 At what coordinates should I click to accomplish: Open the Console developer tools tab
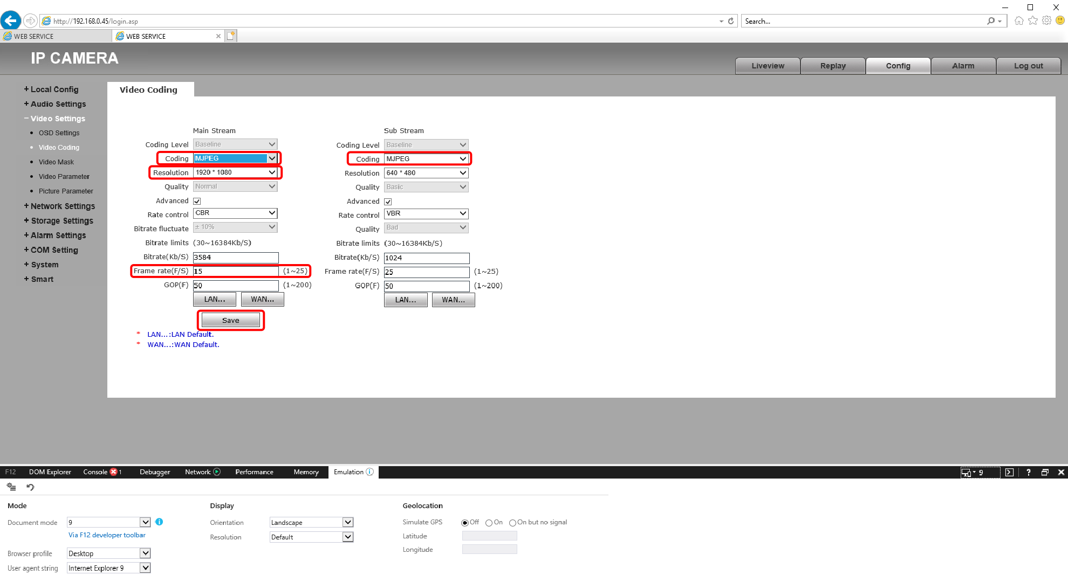pyautogui.click(x=95, y=472)
